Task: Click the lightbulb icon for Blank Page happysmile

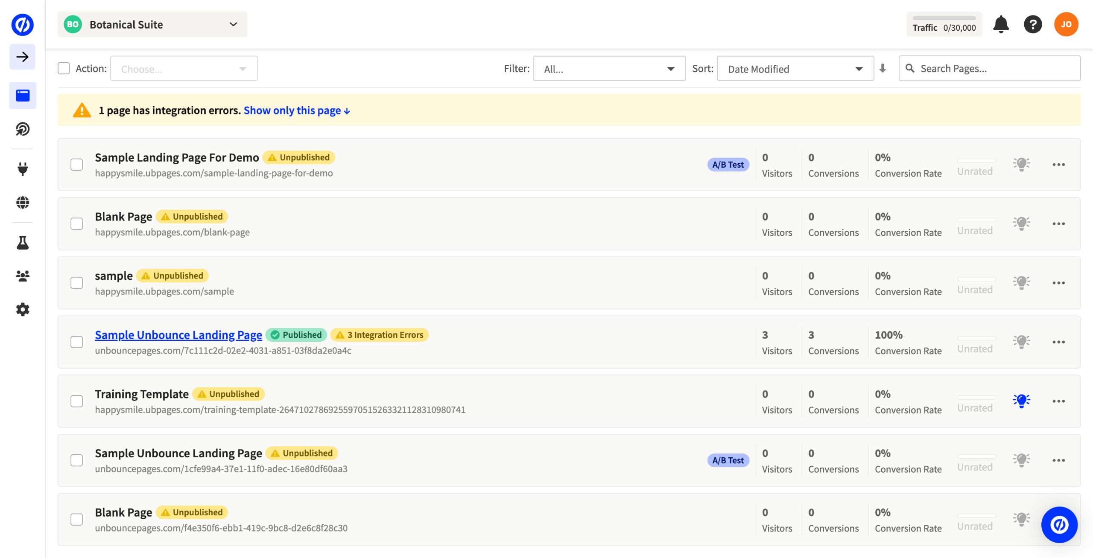Action: (1021, 224)
